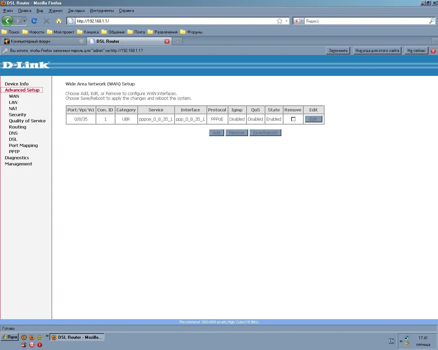
Task: Open the Вид menu
Action: [40, 11]
